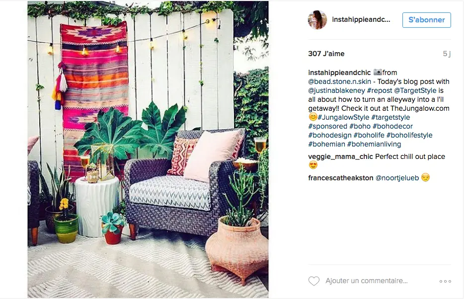Click the #bohemianliving hashtag
Image resolution: width=464 pixels, height=299 pixels.
click(374, 145)
